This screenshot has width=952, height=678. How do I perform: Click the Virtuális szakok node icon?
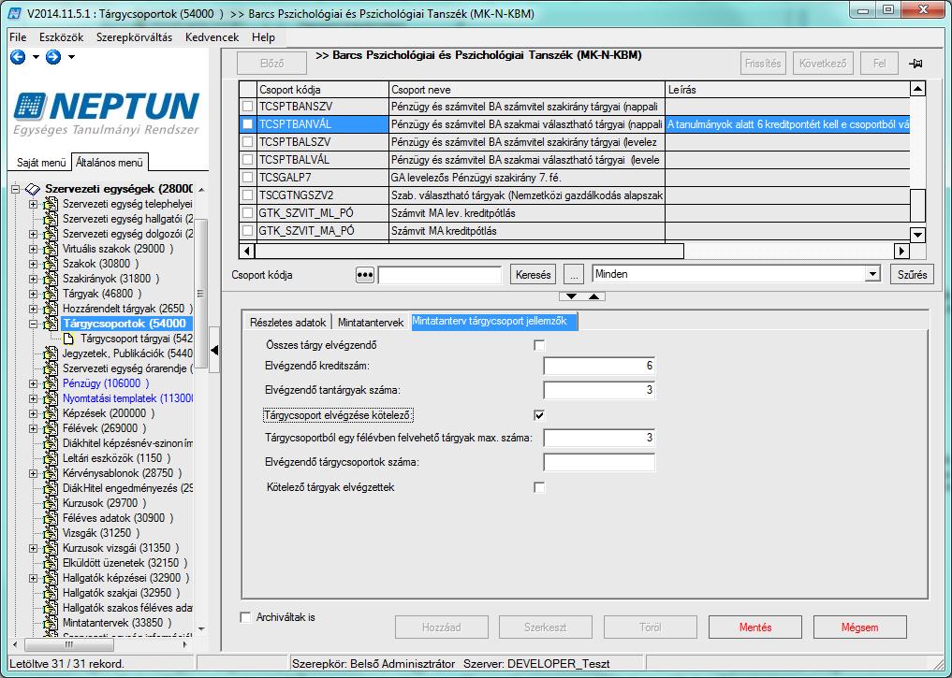tap(51, 249)
